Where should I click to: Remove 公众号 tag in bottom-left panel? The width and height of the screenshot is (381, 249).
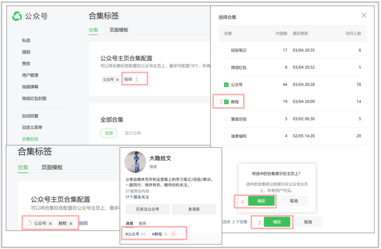50,224
